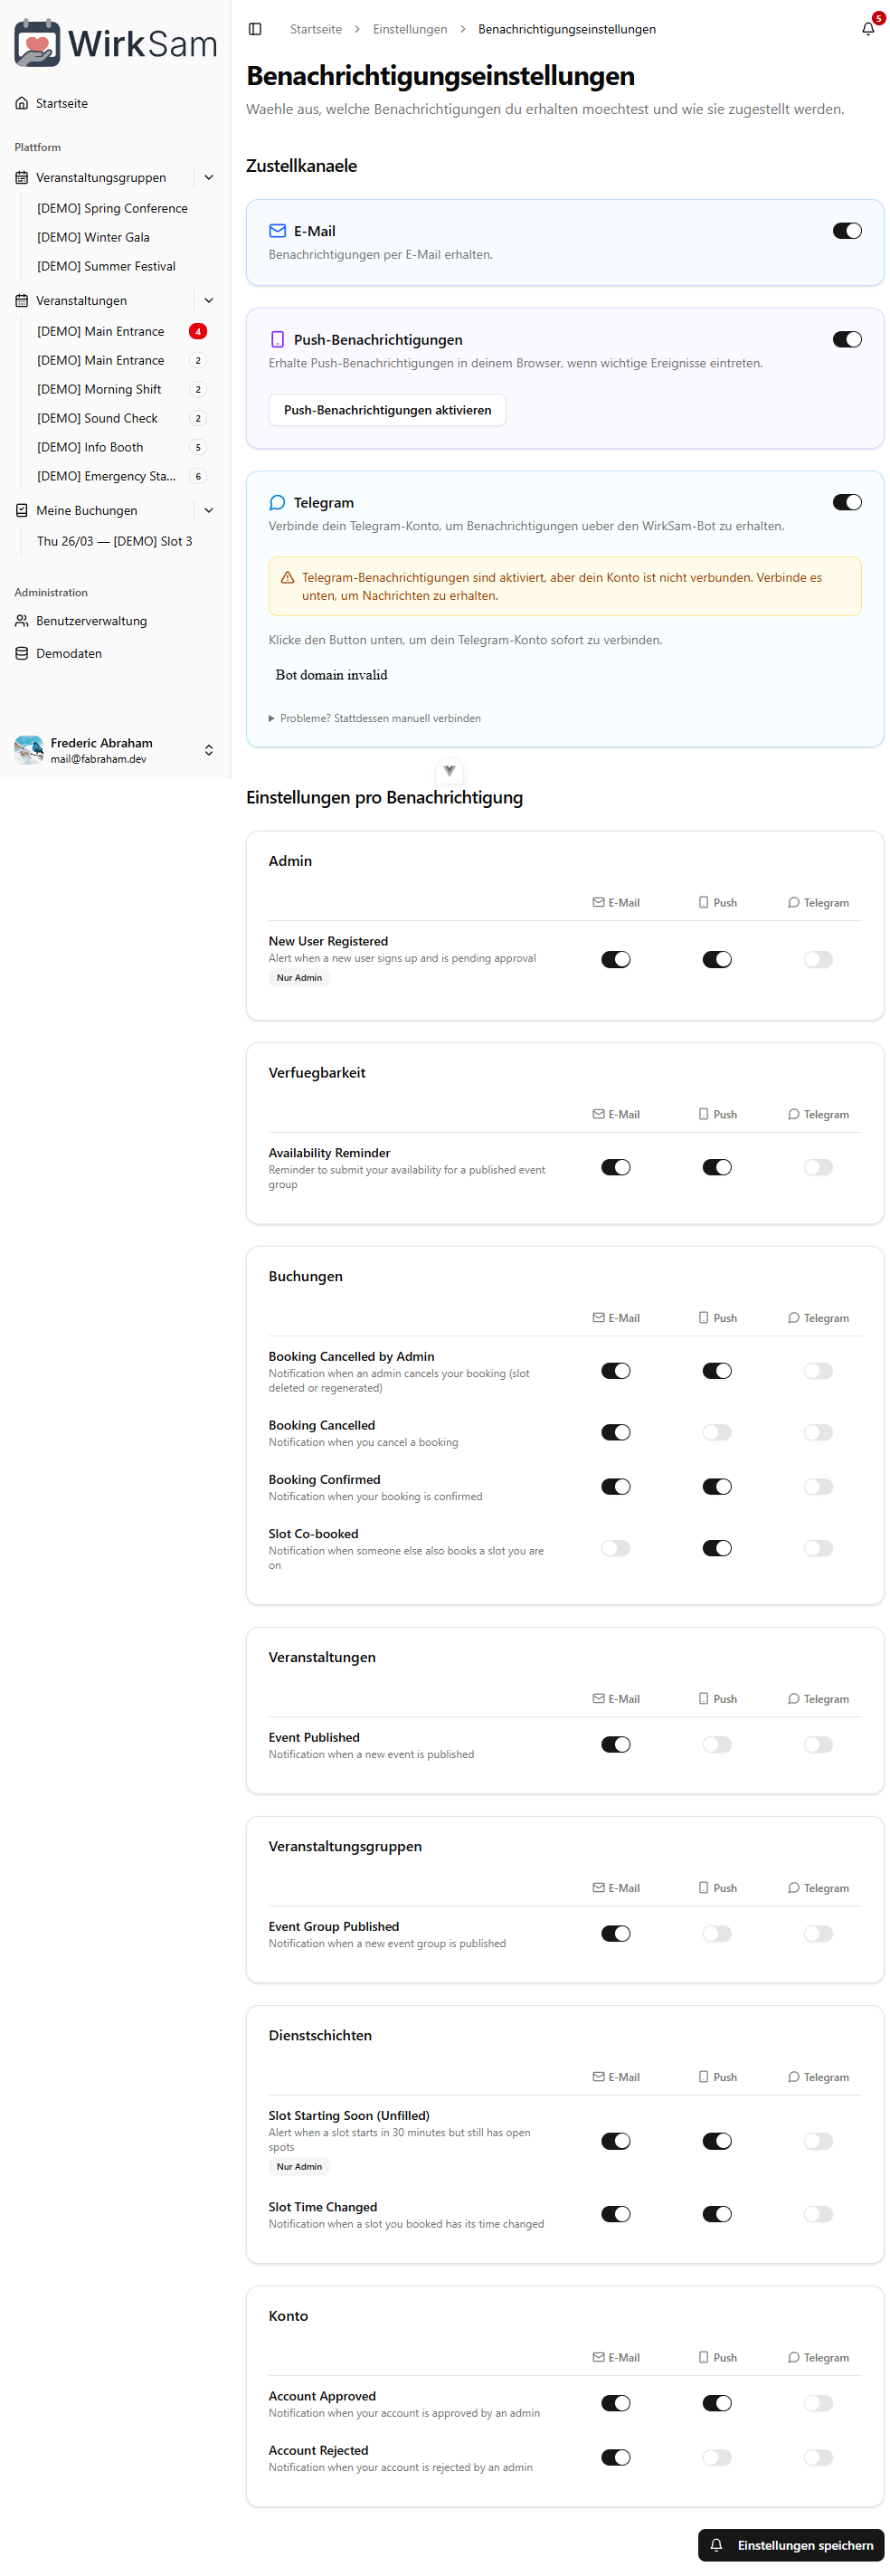Click Push-Benachrichtigungen aktivieren button
This screenshot has height=2576, width=890.
tap(387, 410)
